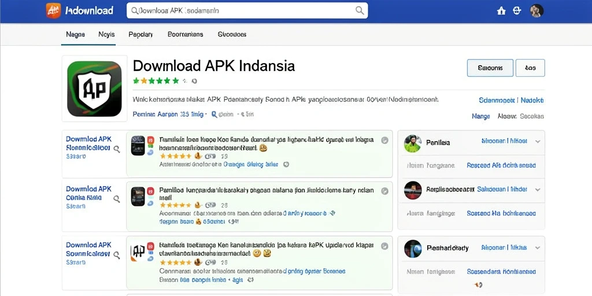Open the 'Sdanmoetk' link under the buttons
Screen dimensions: 592x296
pyautogui.click(x=497, y=101)
